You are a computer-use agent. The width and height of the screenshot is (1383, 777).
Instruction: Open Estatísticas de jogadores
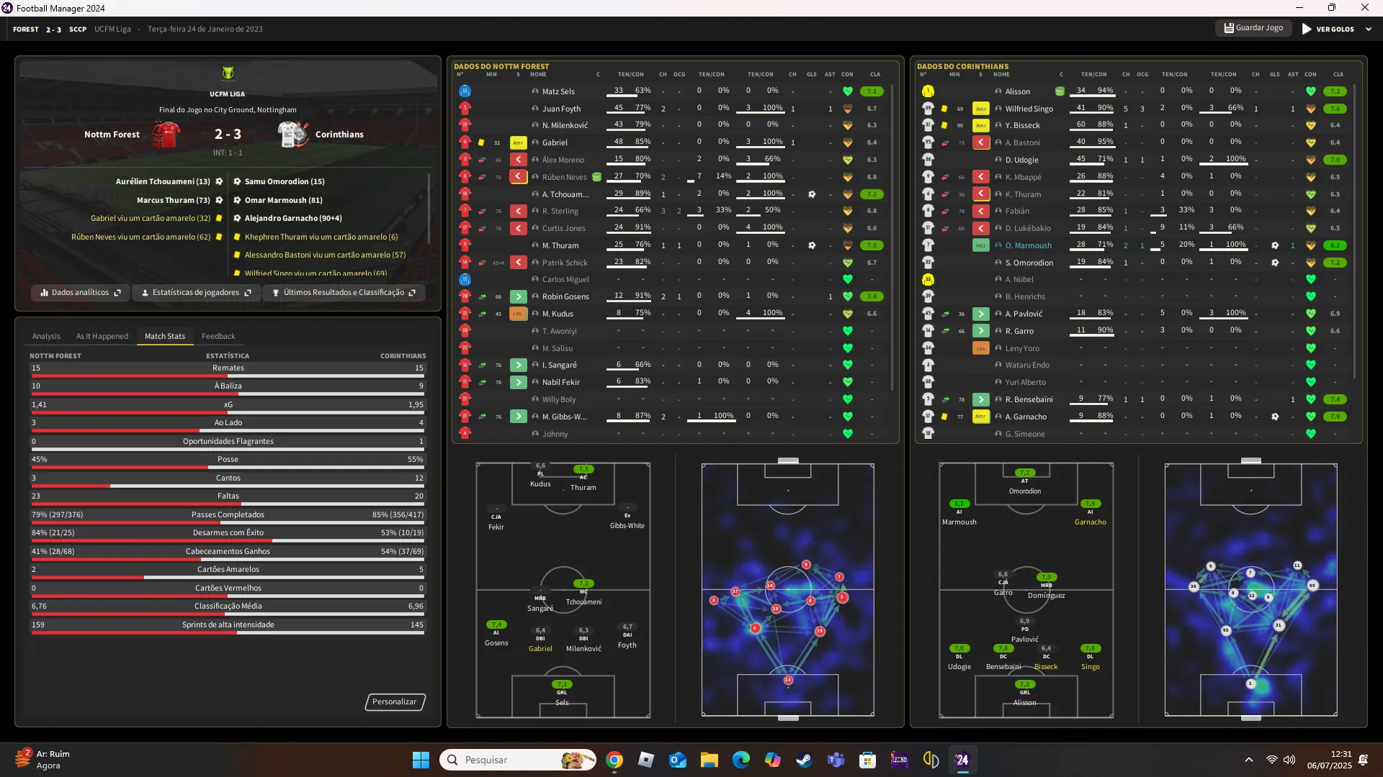click(196, 293)
